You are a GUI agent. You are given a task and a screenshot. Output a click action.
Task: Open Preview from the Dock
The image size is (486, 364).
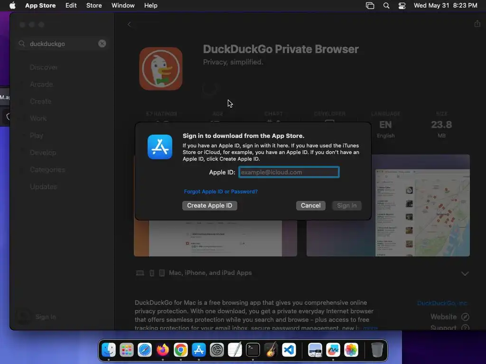click(315, 350)
